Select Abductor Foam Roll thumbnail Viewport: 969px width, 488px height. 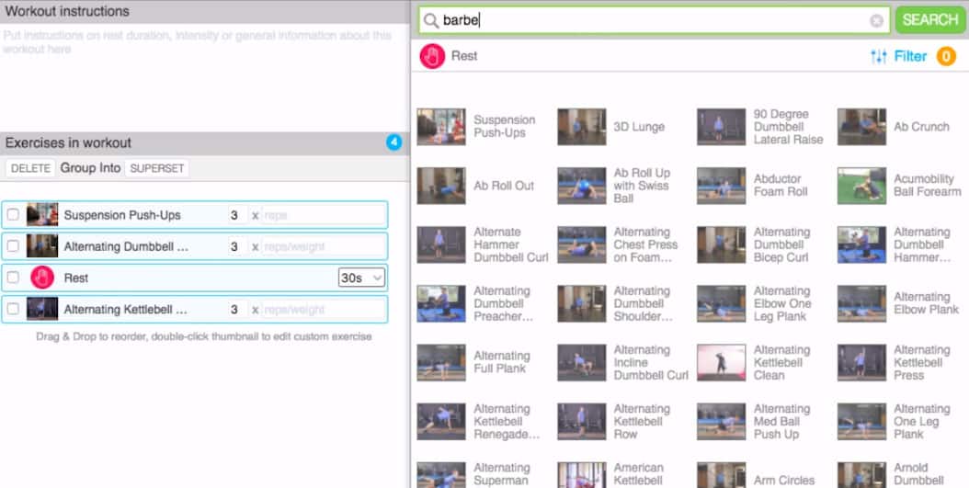tap(721, 186)
